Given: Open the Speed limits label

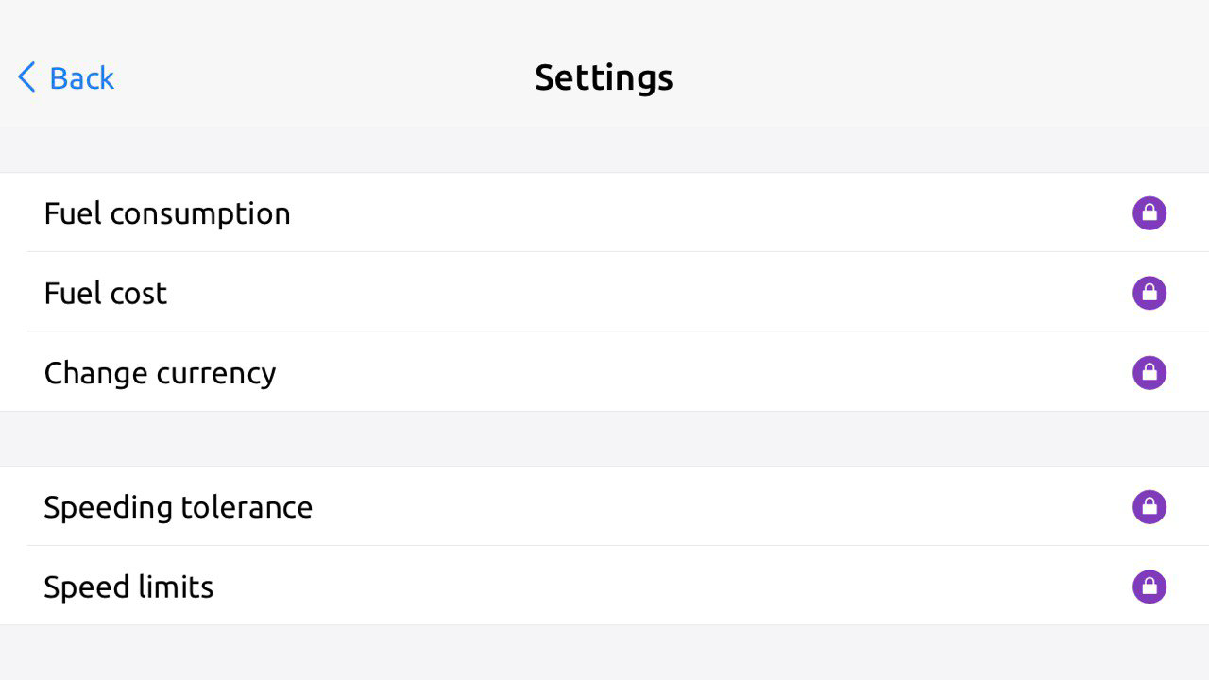Looking at the screenshot, I should (128, 586).
